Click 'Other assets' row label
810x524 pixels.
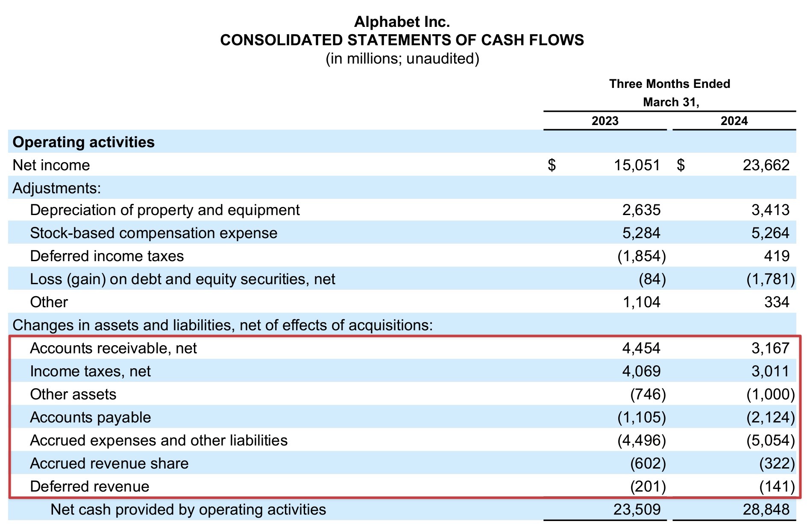click(73, 395)
